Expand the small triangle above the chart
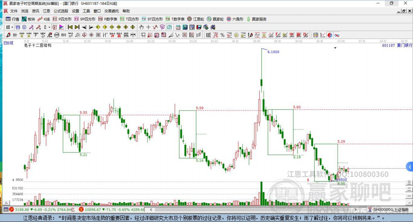Image resolution: width=413 pixels, height=222 pixels. point(335,48)
